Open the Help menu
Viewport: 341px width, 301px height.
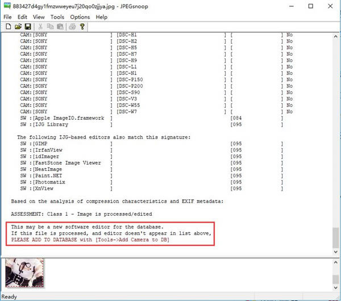[101, 17]
